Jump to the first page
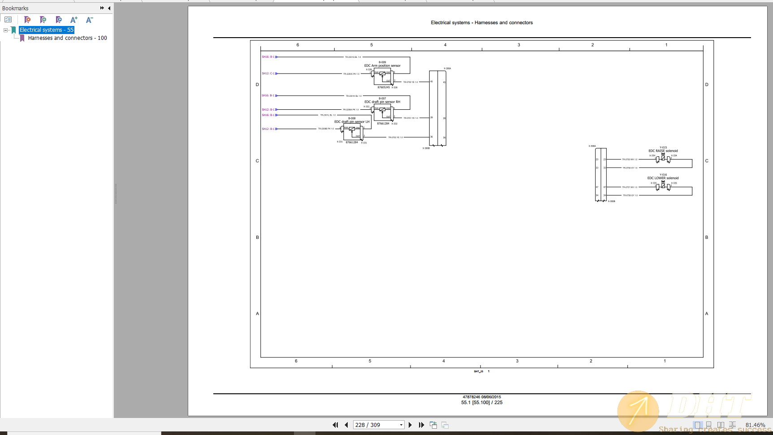Image resolution: width=773 pixels, height=435 pixels. [x=335, y=425]
